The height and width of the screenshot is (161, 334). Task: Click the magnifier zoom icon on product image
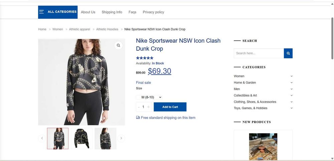(x=118, y=45)
